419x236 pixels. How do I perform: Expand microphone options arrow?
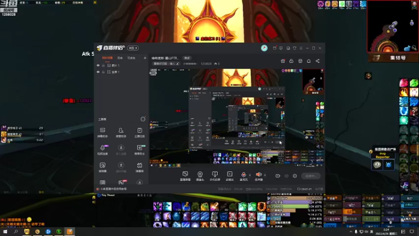tap(250, 175)
